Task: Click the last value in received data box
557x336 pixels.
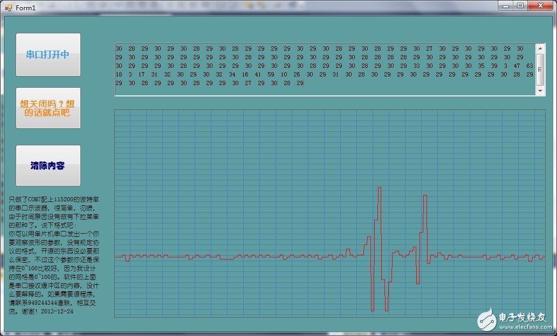Action: (x=300, y=83)
